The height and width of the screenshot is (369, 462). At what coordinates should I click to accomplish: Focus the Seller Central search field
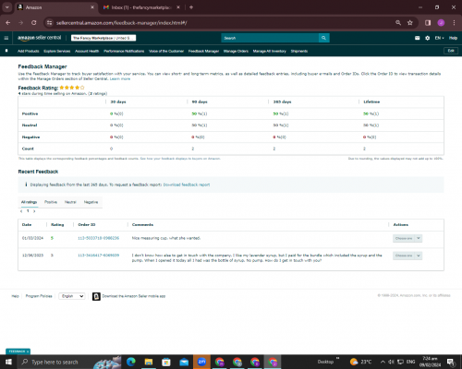pyautogui.click(x=270, y=38)
